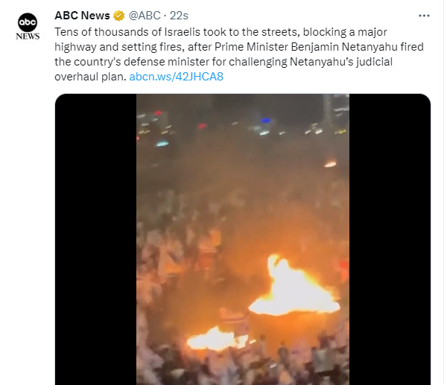Click the distant small flame in the video
The height and width of the screenshot is (385, 444).
click(x=330, y=164)
